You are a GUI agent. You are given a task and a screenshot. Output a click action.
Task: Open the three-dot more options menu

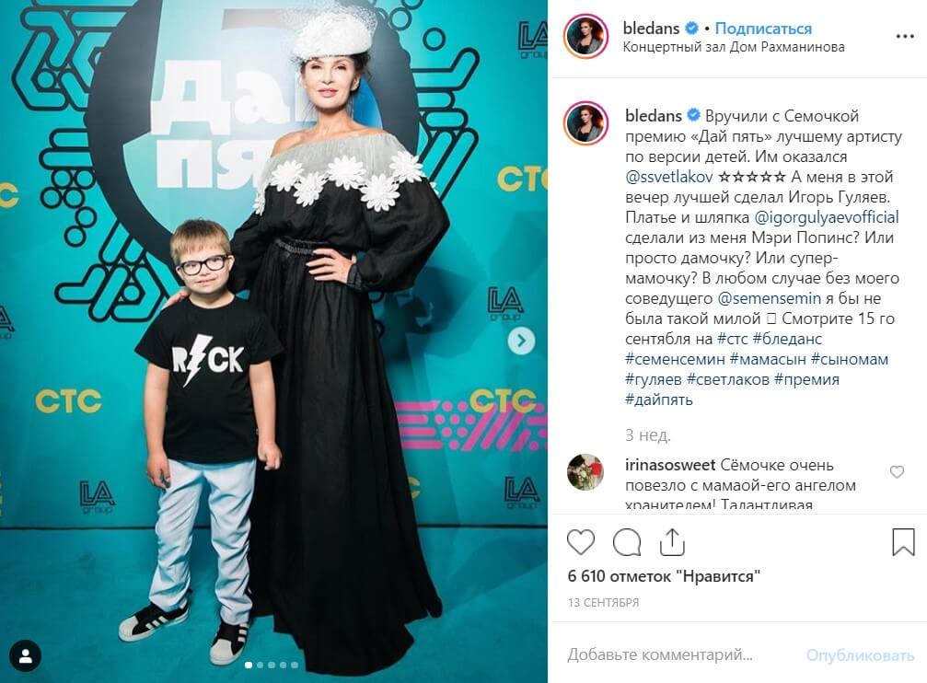tap(905, 37)
